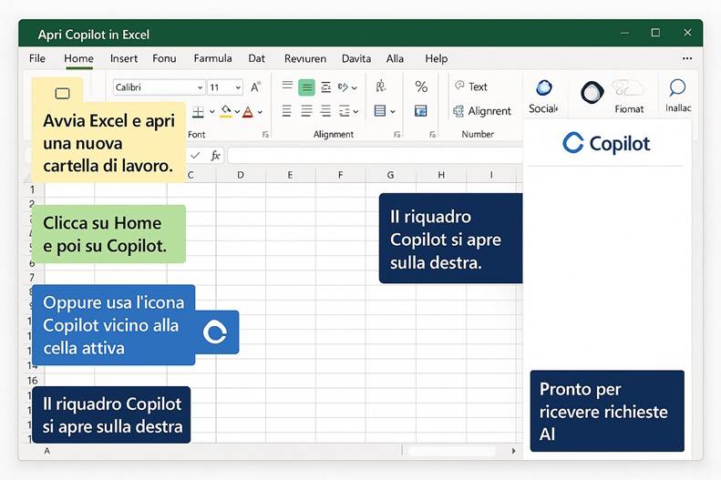721x480 pixels.
Task: Expand the orientation dropdown arrow
Action: tap(354, 87)
